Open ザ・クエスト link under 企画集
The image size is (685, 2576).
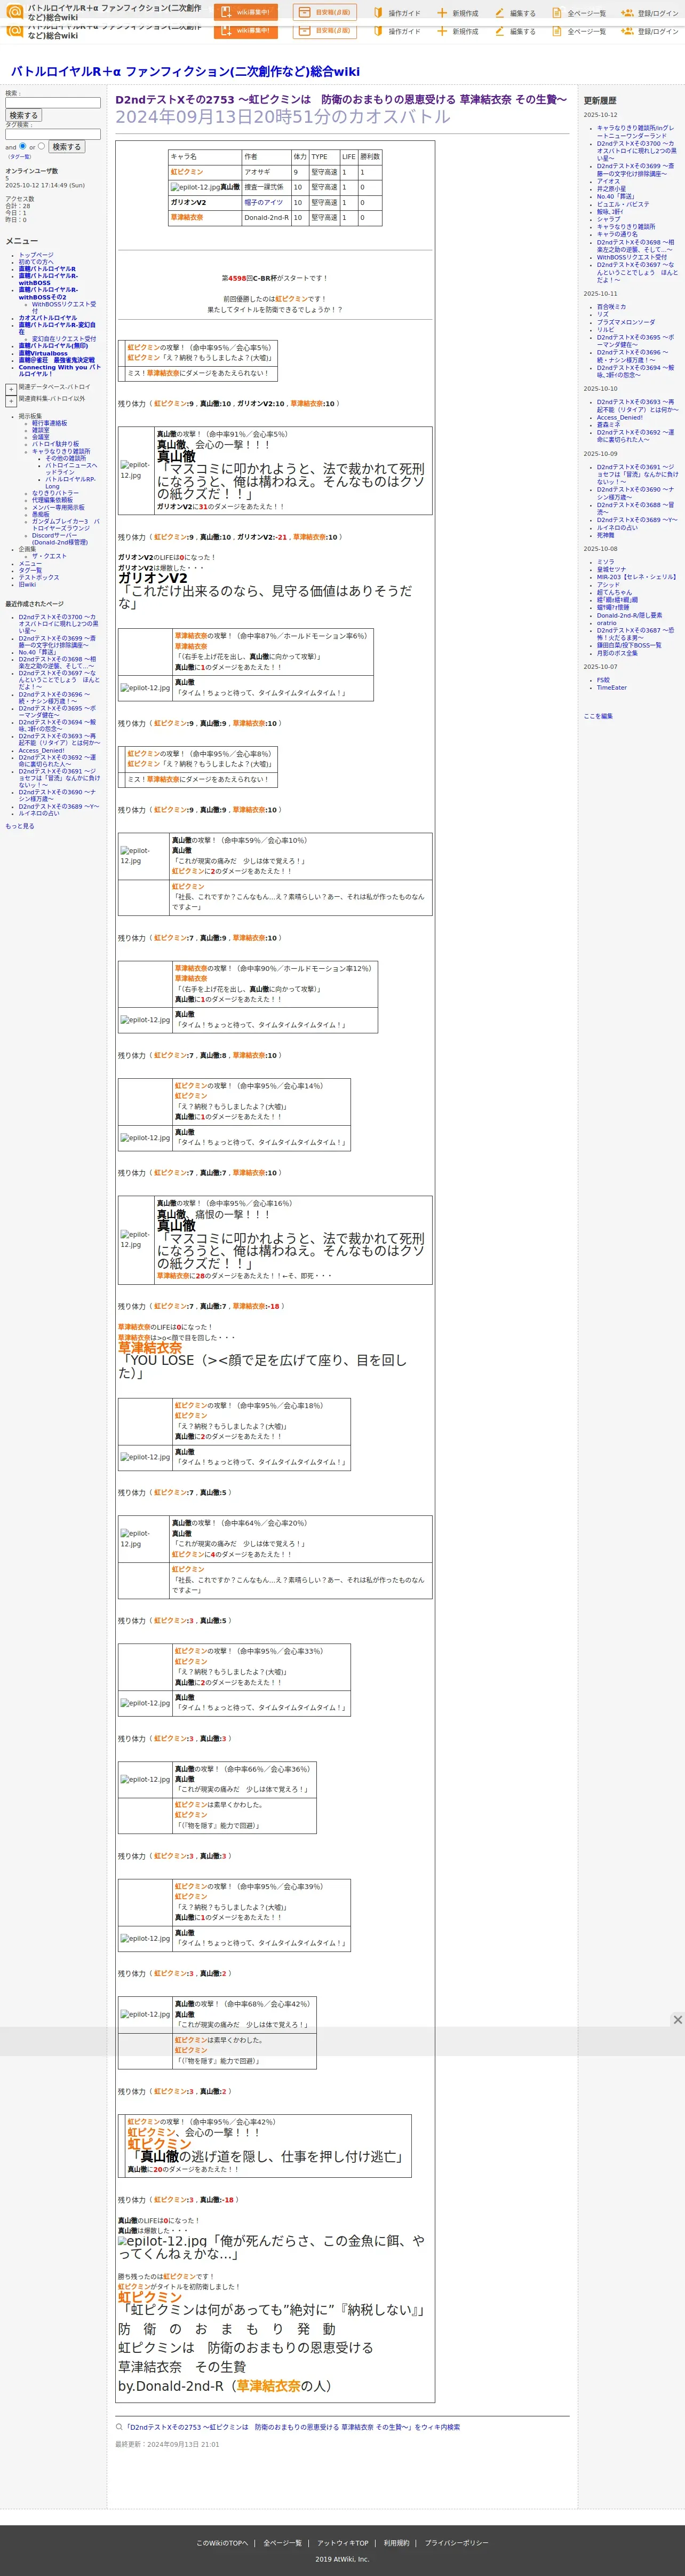(49, 556)
